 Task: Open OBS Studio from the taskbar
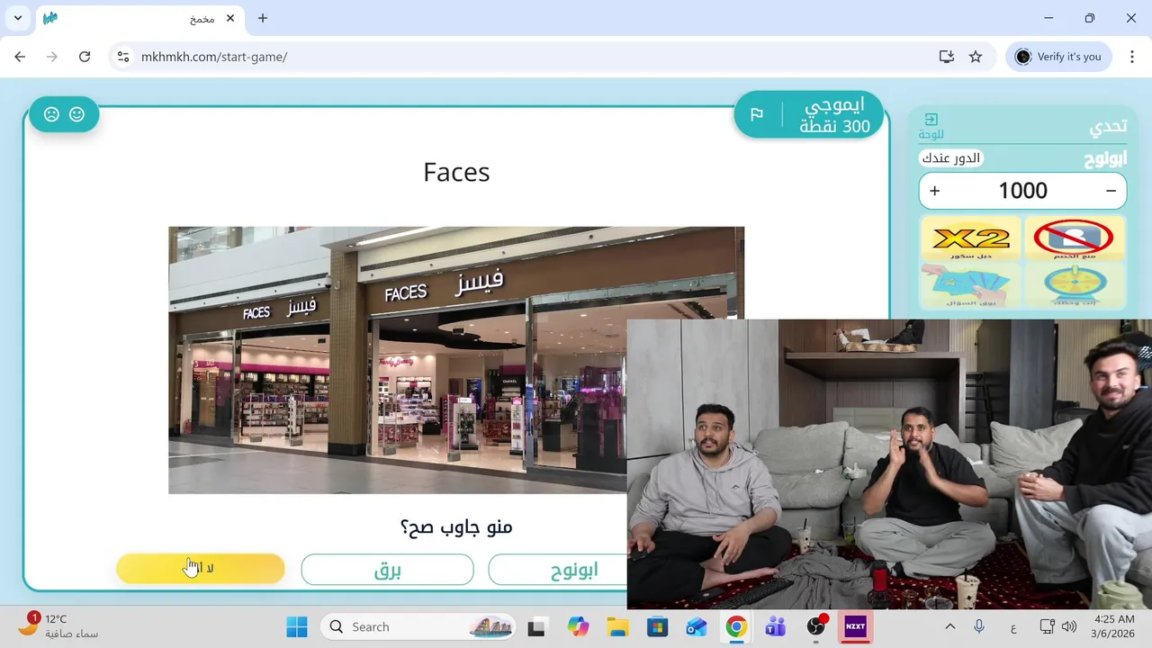coord(816,627)
